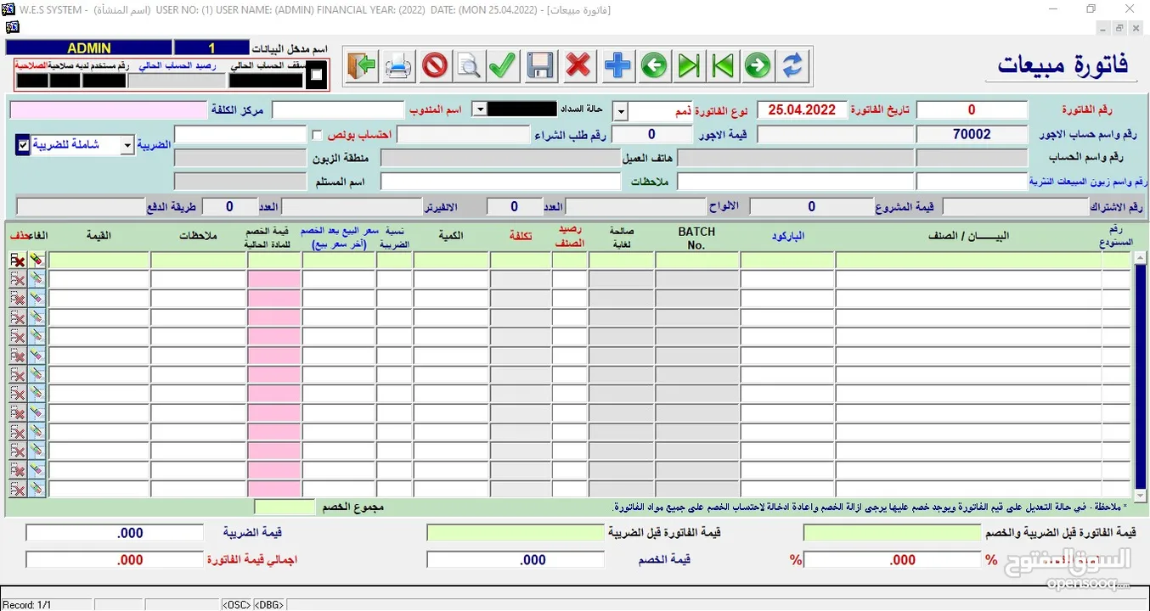This screenshot has width=1150, height=611.
Task: Refresh the form with the blue arrows icon
Action: pyautogui.click(x=792, y=66)
